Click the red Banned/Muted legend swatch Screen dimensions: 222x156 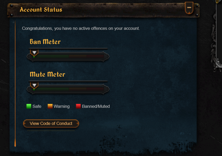[78, 106]
